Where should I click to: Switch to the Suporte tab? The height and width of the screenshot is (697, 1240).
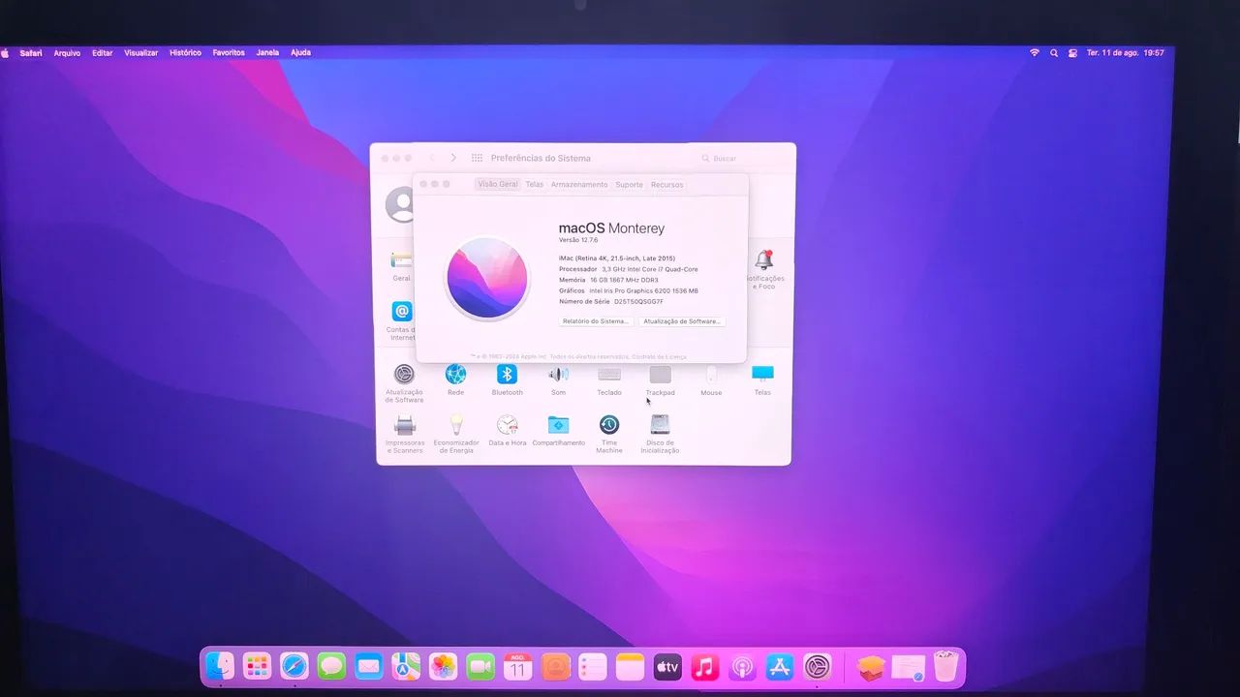629,184
